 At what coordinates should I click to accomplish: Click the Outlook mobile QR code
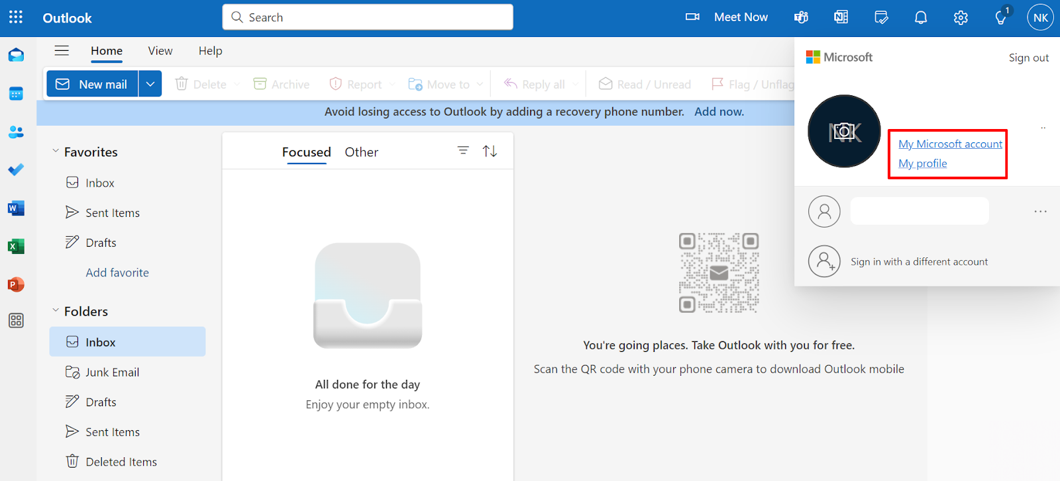[719, 273]
